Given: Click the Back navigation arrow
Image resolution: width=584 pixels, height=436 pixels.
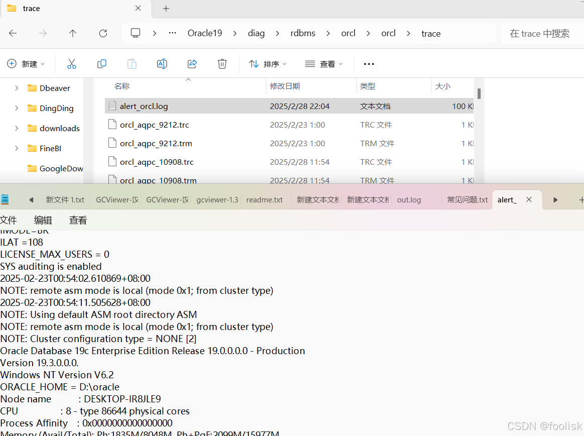Looking at the screenshot, I should coord(13,33).
